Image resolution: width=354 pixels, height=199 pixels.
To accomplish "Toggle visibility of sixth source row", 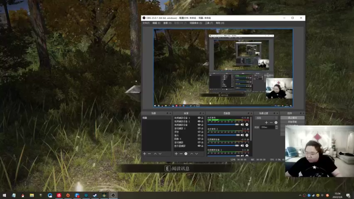I will click(x=199, y=135).
